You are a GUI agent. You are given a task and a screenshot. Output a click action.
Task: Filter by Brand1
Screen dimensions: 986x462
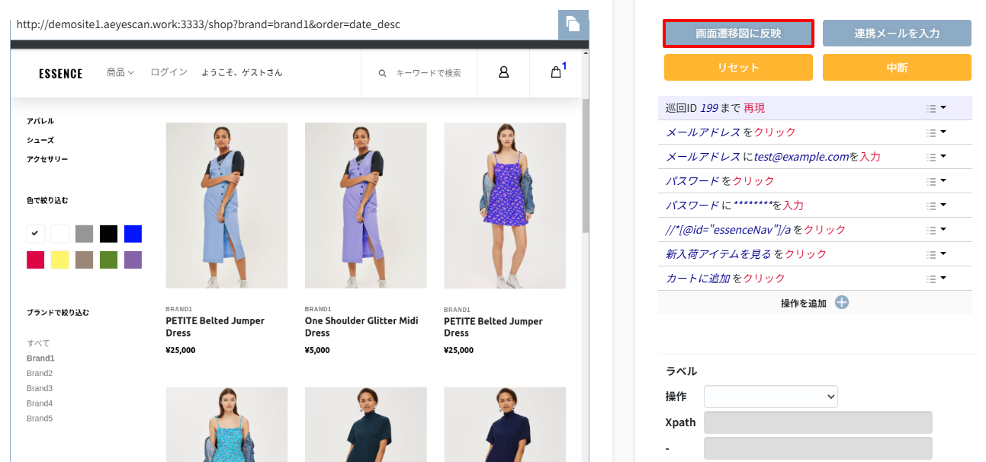[x=40, y=358]
